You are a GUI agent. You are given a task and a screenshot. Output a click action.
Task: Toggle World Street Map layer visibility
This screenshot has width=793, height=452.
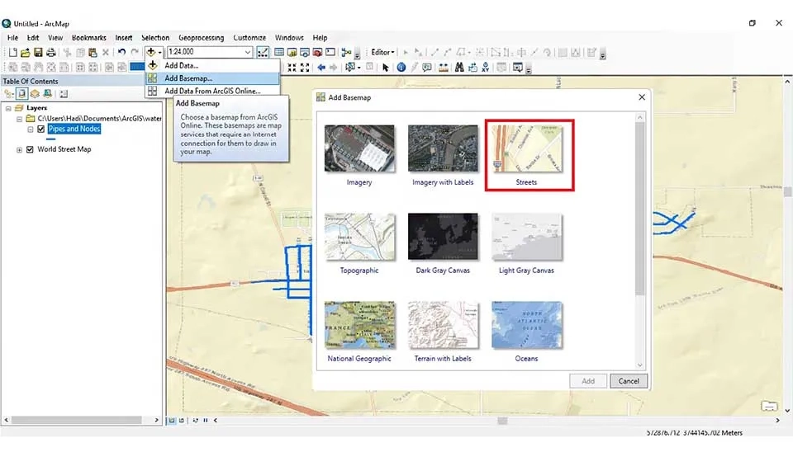31,149
